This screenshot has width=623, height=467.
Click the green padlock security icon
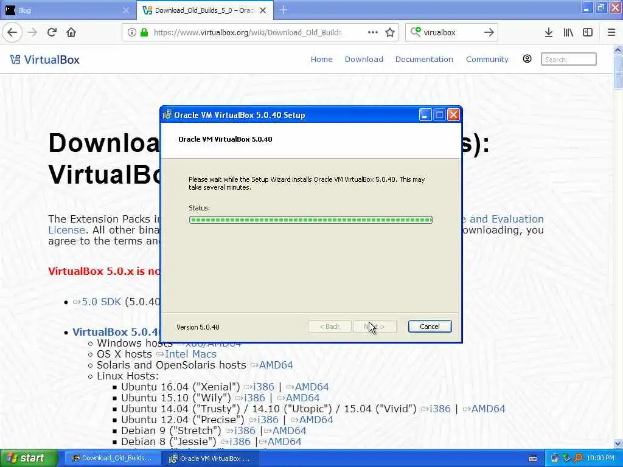pos(144,32)
